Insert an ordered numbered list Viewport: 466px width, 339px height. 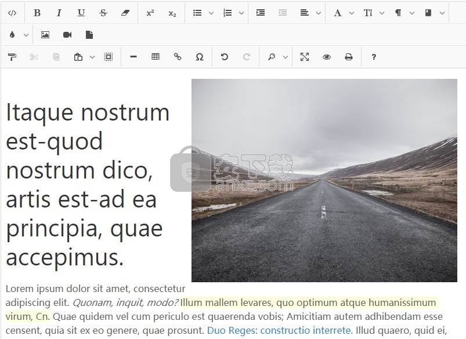point(227,13)
